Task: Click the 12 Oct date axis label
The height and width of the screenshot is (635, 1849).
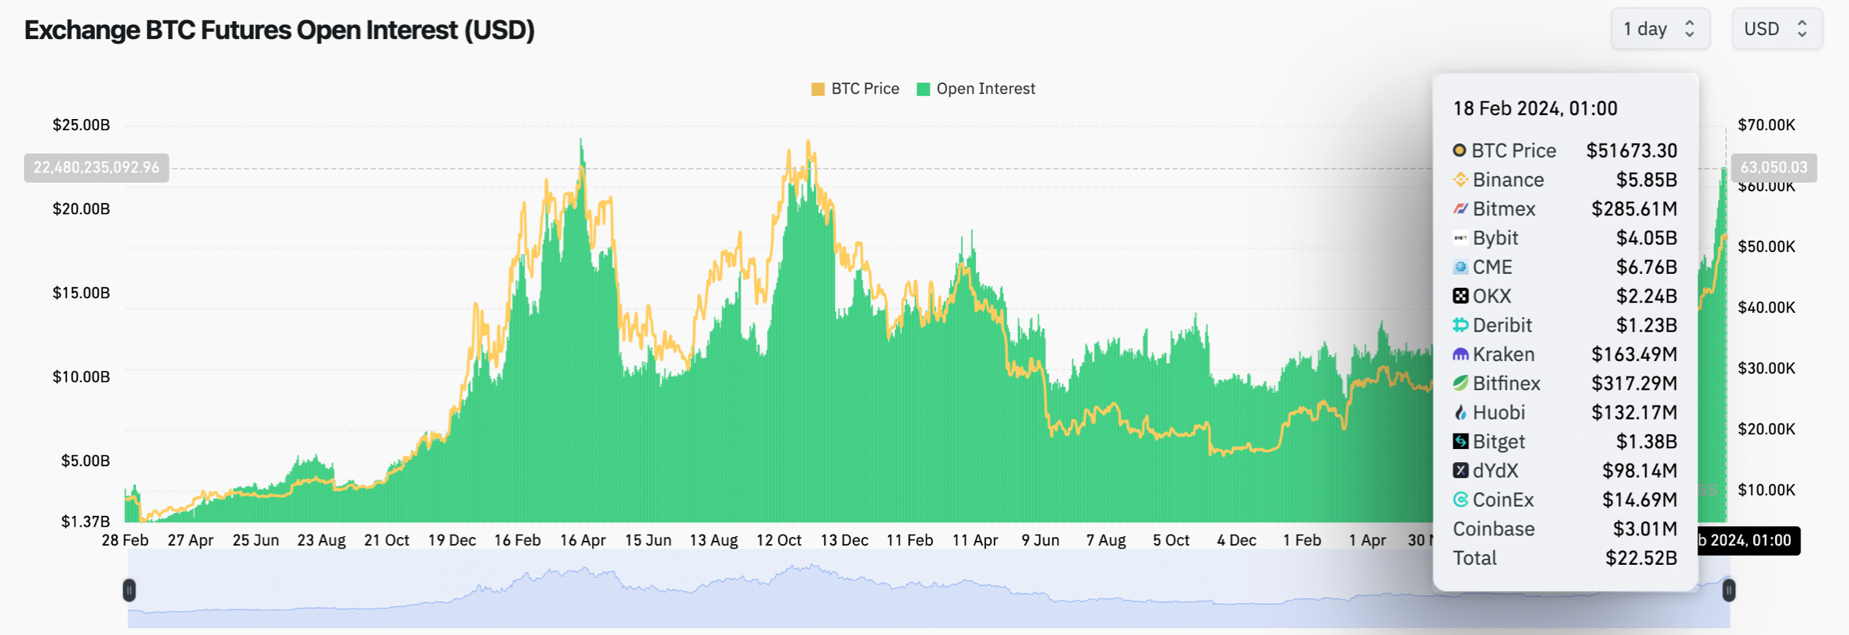Action: point(779,540)
